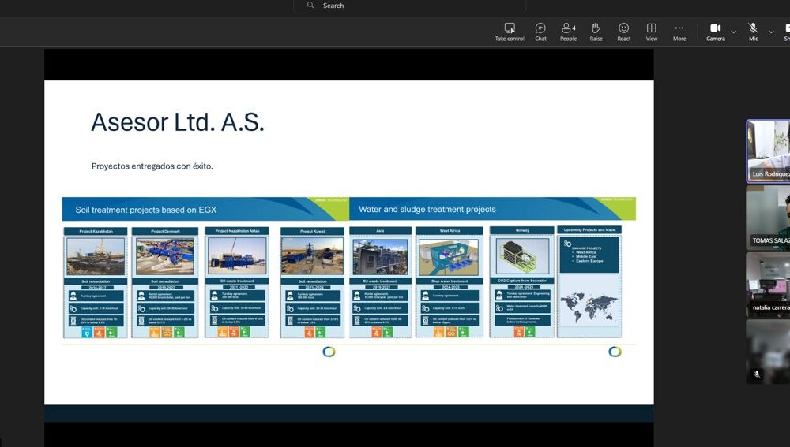
Task: Click the world map in Upcoming Projects card
Action: [589, 307]
